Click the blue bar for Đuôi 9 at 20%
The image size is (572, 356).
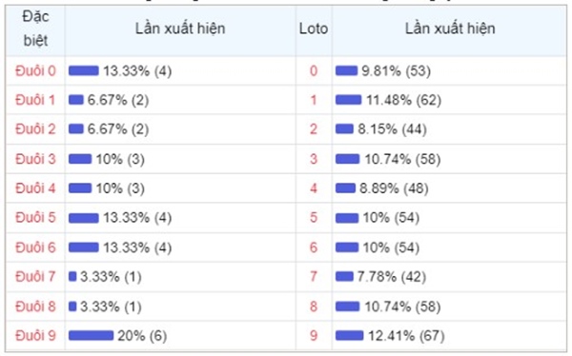[x=91, y=335]
